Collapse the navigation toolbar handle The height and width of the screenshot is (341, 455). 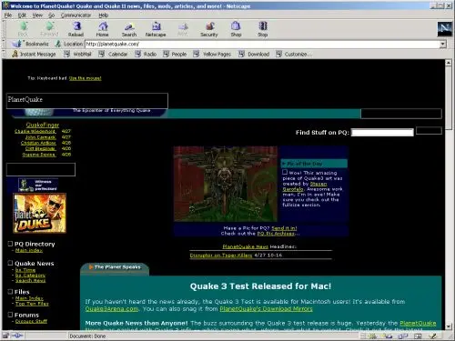tap(4, 29)
